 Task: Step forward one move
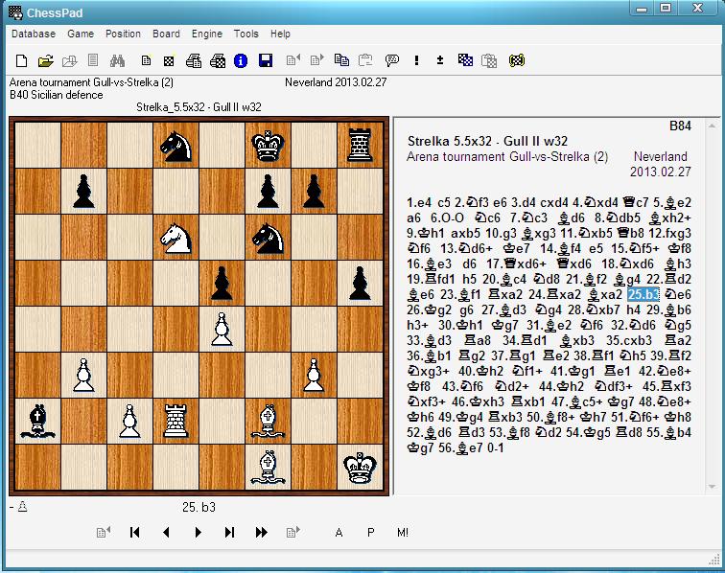[x=198, y=533]
